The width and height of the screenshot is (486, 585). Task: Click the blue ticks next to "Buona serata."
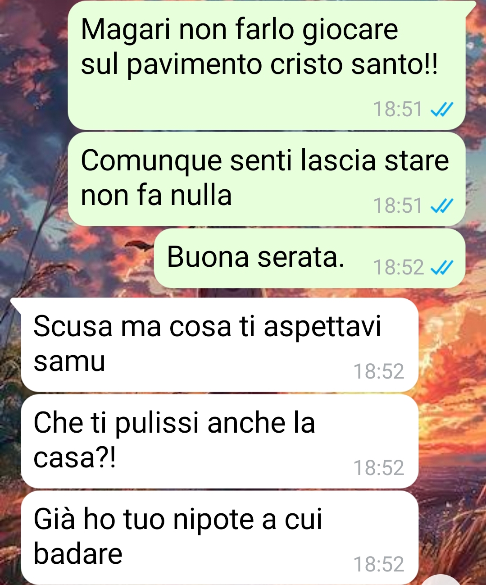442,267
